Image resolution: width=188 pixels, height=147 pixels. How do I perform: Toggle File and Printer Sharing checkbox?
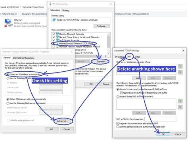[x=54, y=37]
